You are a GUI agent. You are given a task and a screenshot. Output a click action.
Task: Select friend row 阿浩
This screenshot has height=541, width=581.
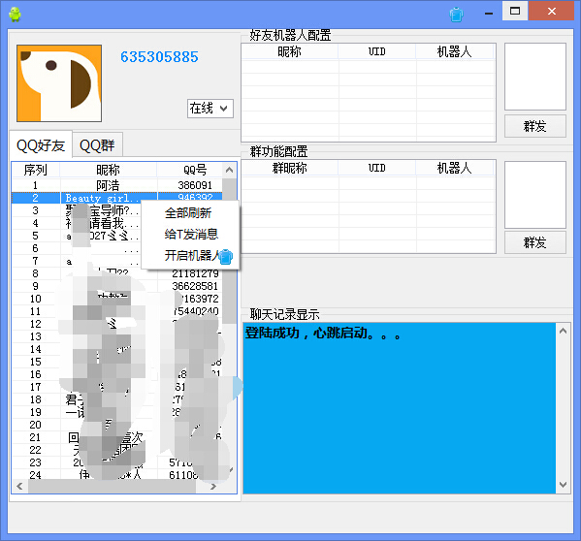(x=117, y=185)
